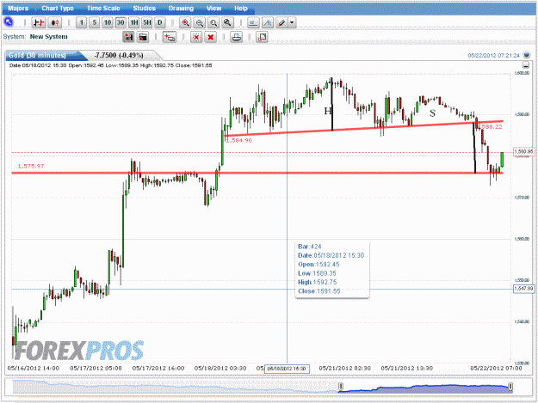Click the dark blue selected range in the navigator
Screen dimensions: 538x403
click(x=425, y=389)
